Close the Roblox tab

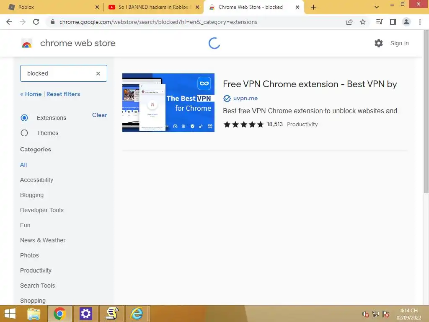pos(97,7)
